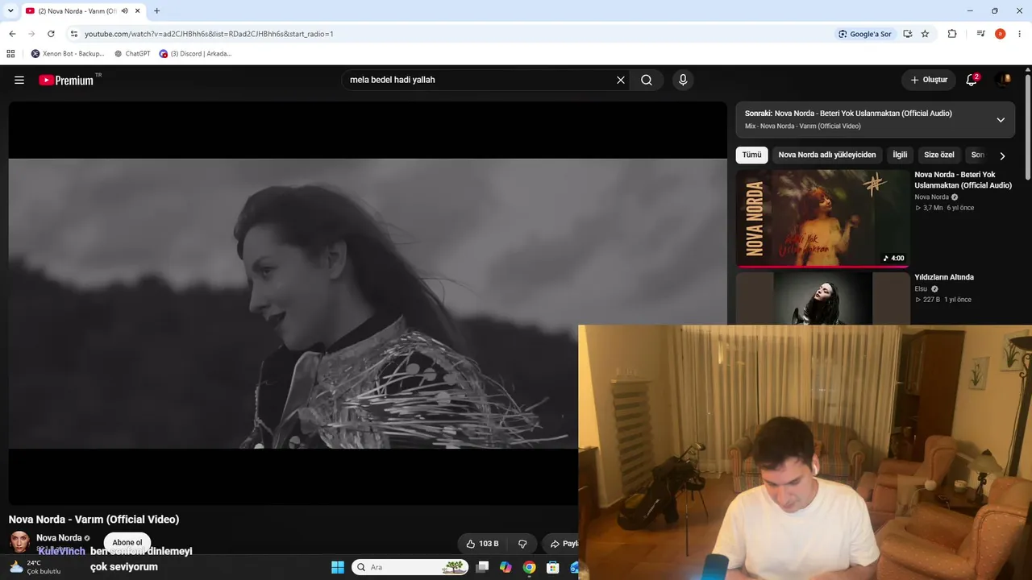
Task: Click the page vertical scrollbar
Action: [1028, 127]
